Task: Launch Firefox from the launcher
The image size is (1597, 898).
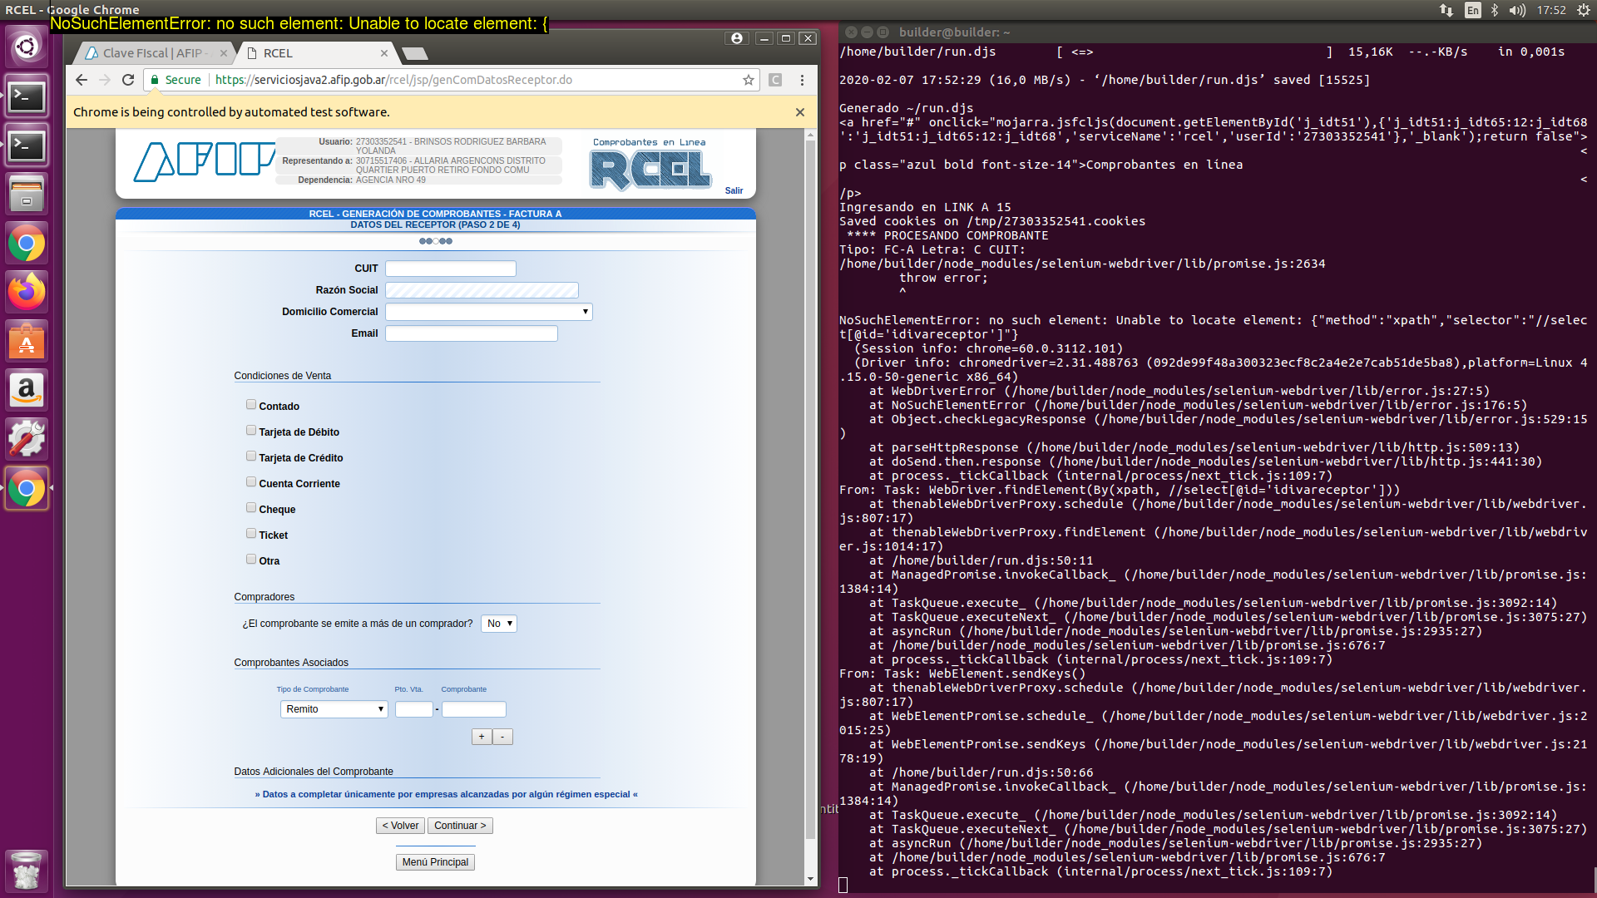Action: (x=27, y=292)
